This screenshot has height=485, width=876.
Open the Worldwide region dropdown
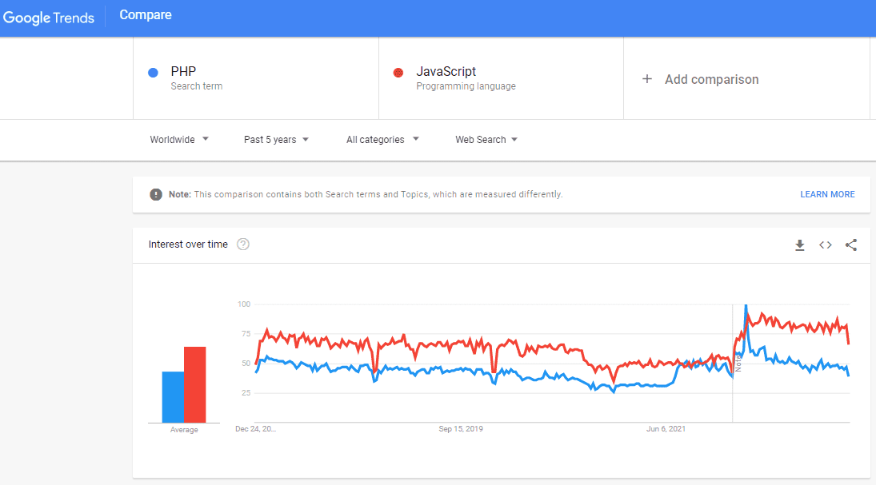tap(179, 140)
